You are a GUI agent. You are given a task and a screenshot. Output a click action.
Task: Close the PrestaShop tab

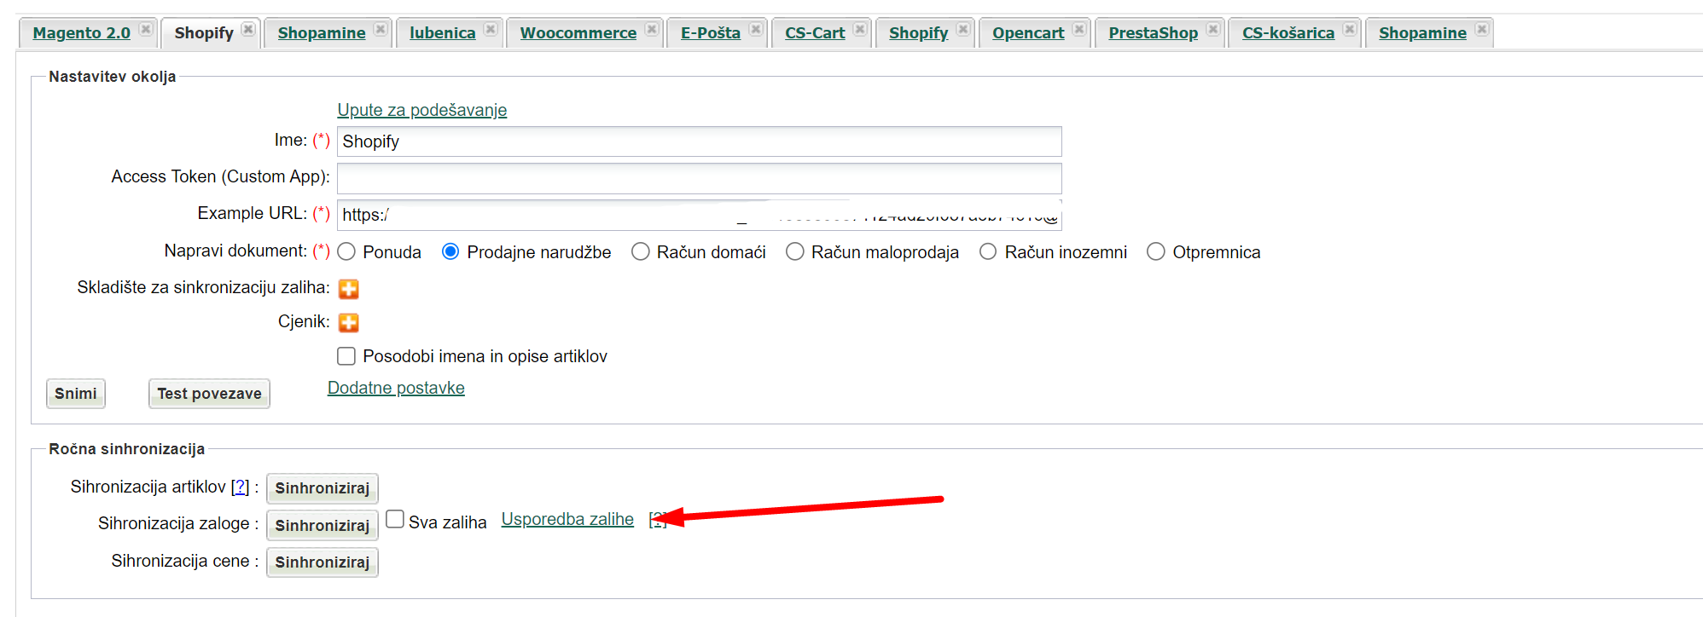pyautogui.click(x=1213, y=30)
